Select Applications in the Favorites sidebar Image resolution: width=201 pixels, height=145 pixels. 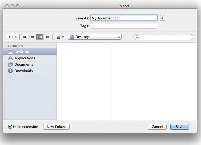30,58
